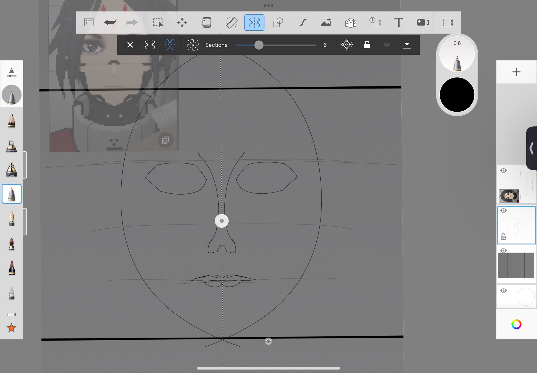
Task: Toggle the symmetry lock
Action: pyautogui.click(x=367, y=45)
